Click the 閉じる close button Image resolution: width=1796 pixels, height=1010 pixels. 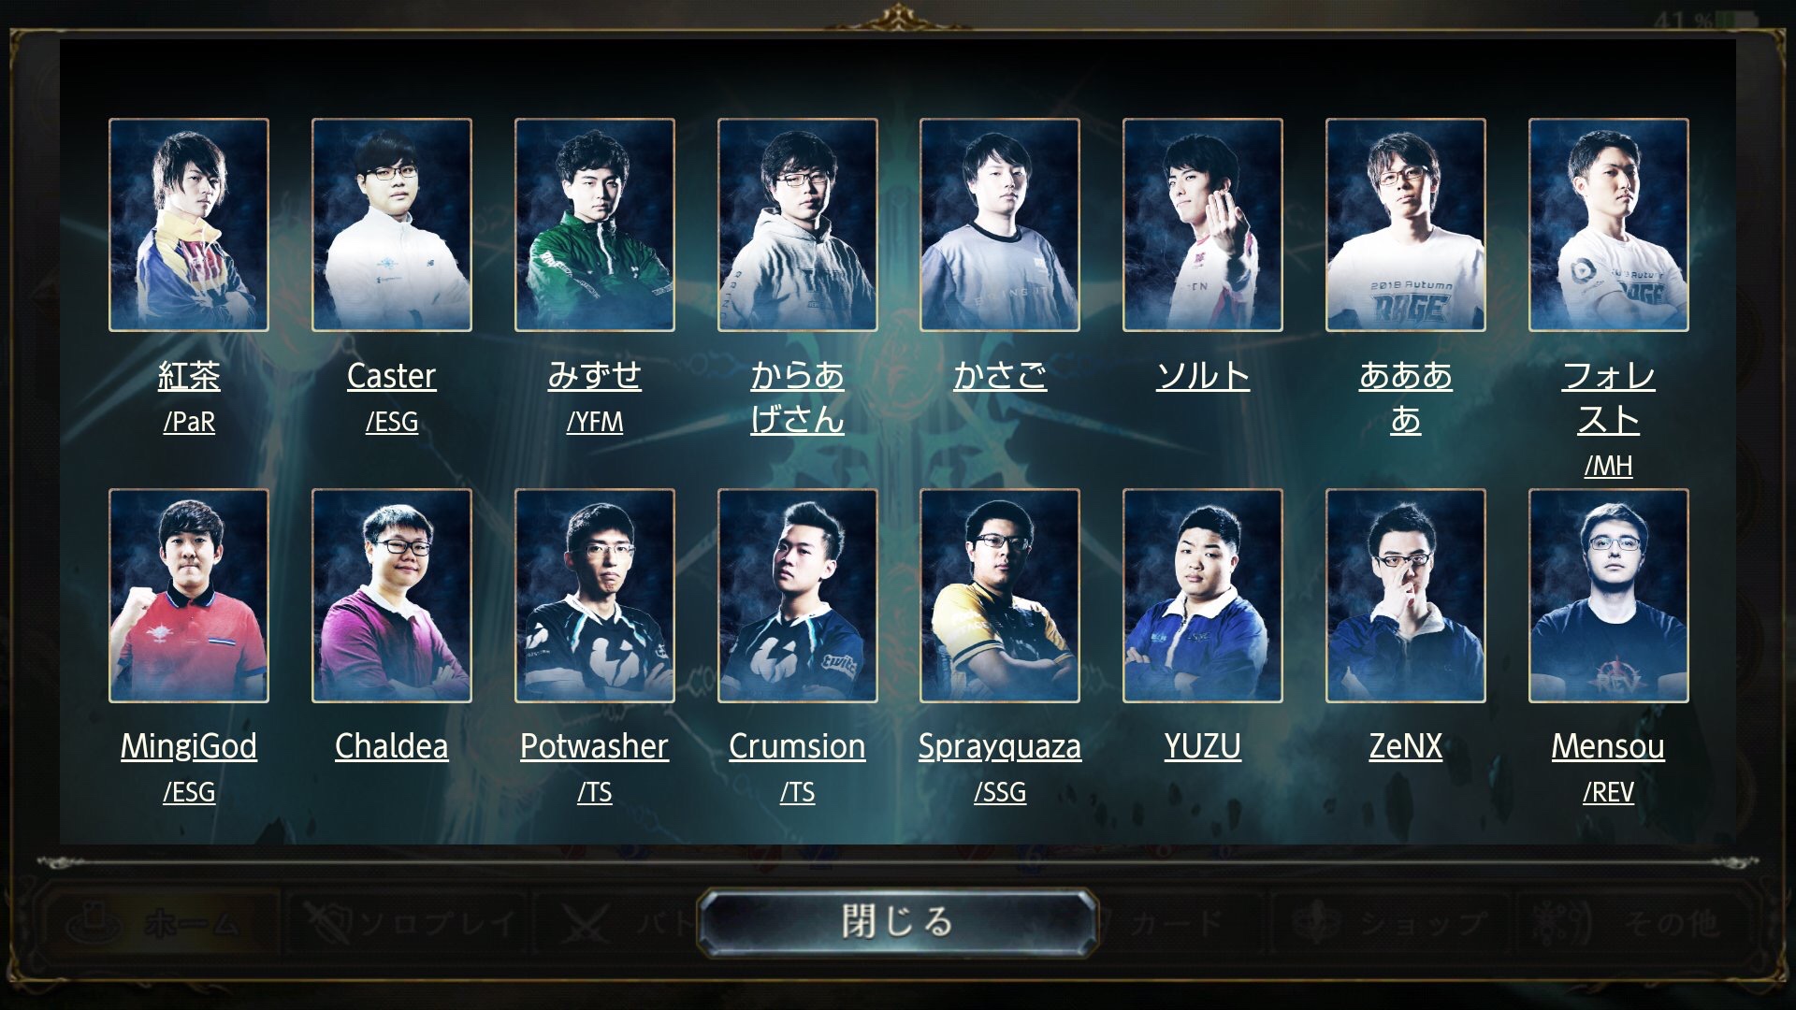(897, 922)
